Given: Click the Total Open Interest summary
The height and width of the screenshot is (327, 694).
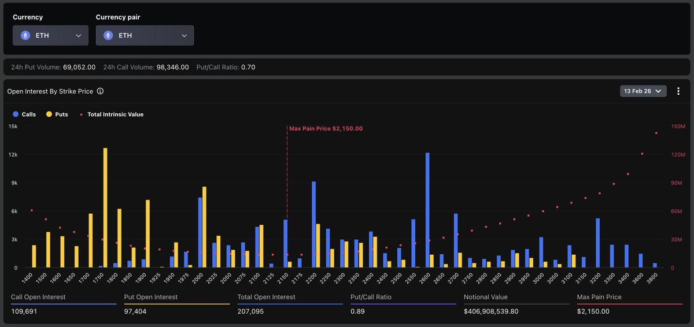Looking at the screenshot, I should pyautogui.click(x=266, y=297).
